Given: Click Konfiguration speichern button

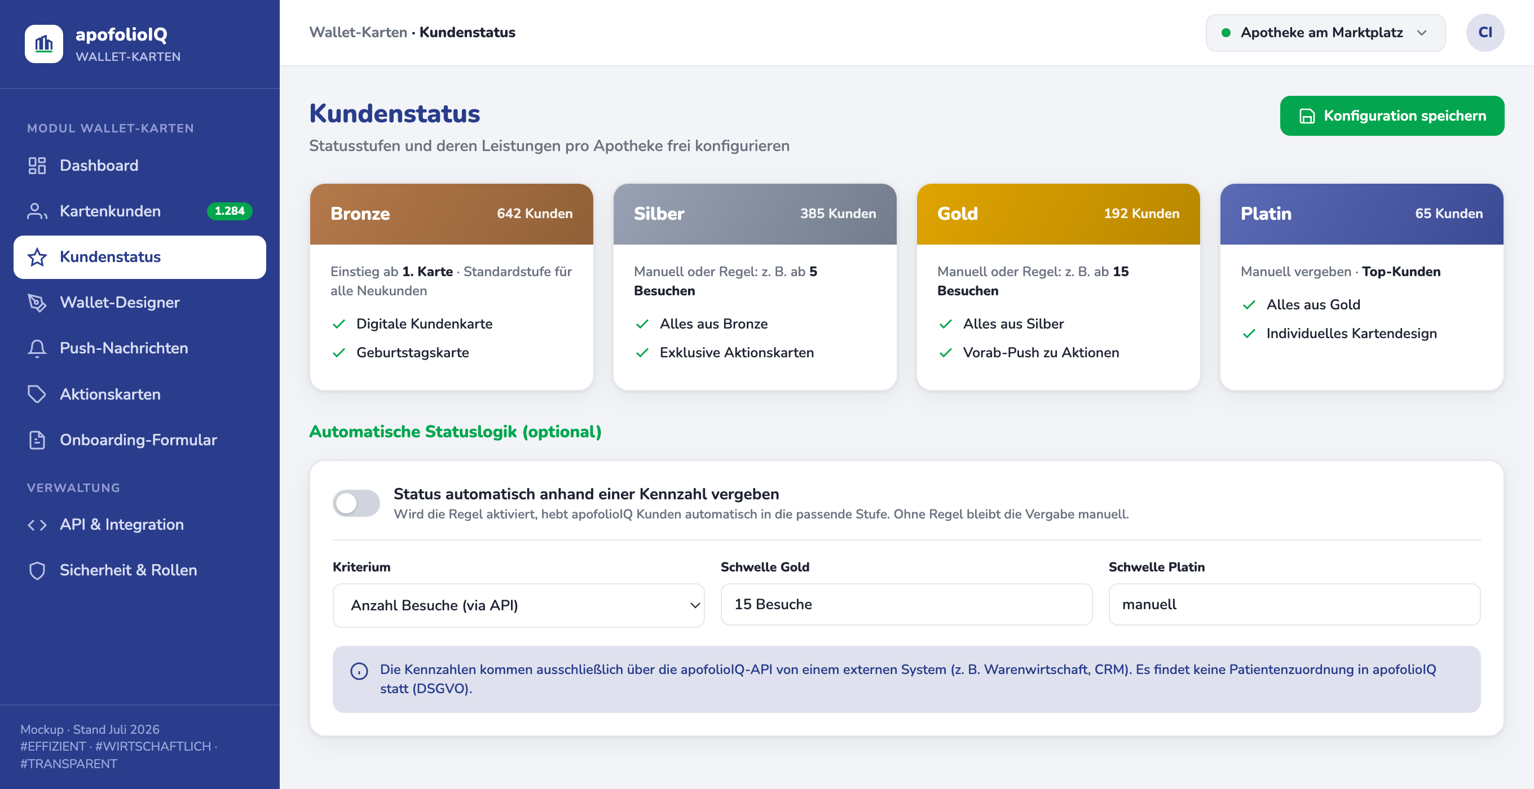Looking at the screenshot, I should 1392,116.
